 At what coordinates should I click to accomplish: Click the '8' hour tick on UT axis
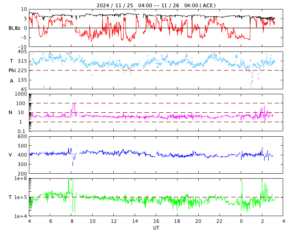pos(72,221)
